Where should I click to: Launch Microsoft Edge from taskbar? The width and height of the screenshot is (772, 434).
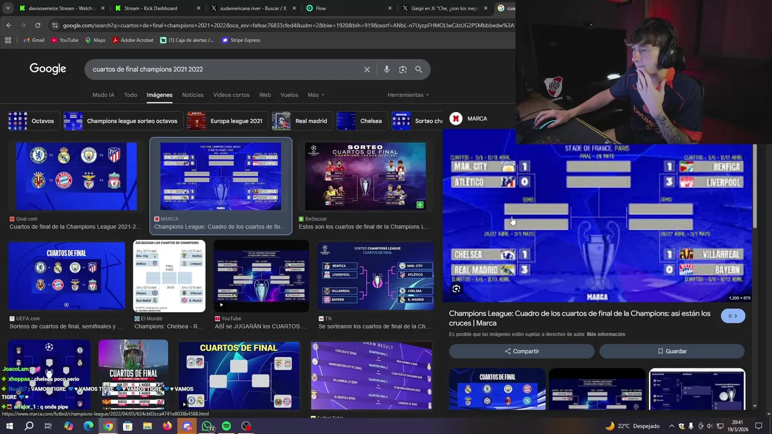[88, 426]
